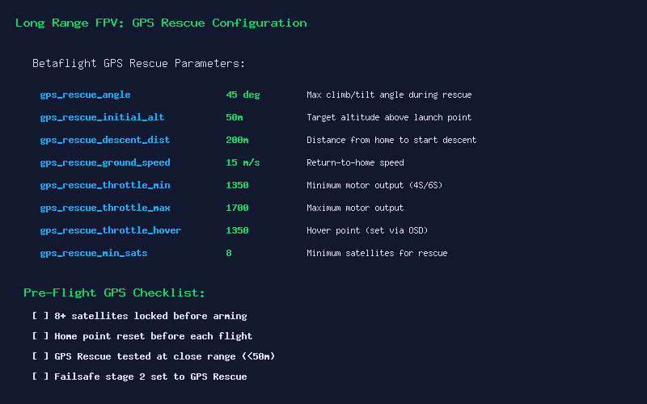This screenshot has height=404, width=647.
Task: Select 'Target altitude above launch point' description
Action: click(x=389, y=117)
